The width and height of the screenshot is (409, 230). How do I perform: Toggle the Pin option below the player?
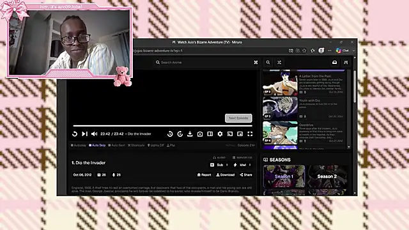171,146
